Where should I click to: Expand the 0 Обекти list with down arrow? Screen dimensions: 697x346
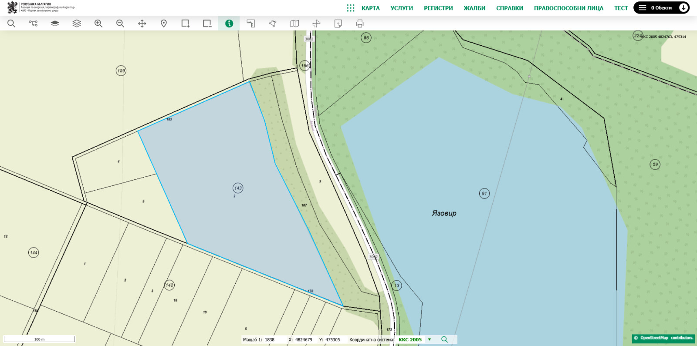[683, 8]
